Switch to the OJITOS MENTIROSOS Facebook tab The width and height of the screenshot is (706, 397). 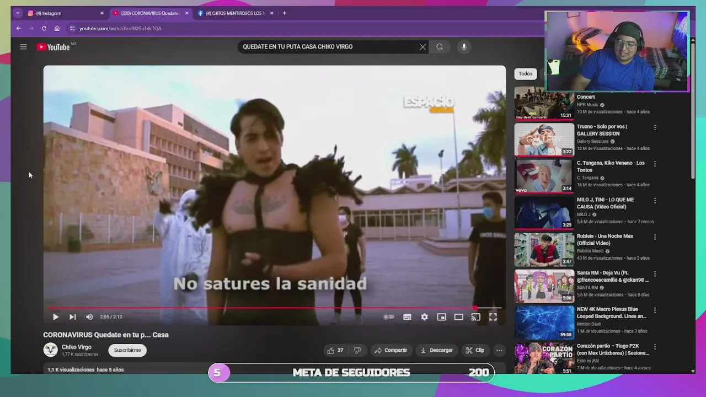[234, 13]
